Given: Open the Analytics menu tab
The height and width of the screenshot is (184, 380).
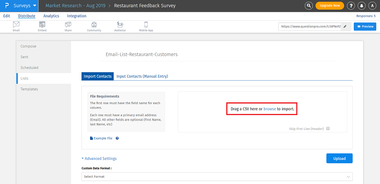Looking at the screenshot, I should [x=51, y=16].
